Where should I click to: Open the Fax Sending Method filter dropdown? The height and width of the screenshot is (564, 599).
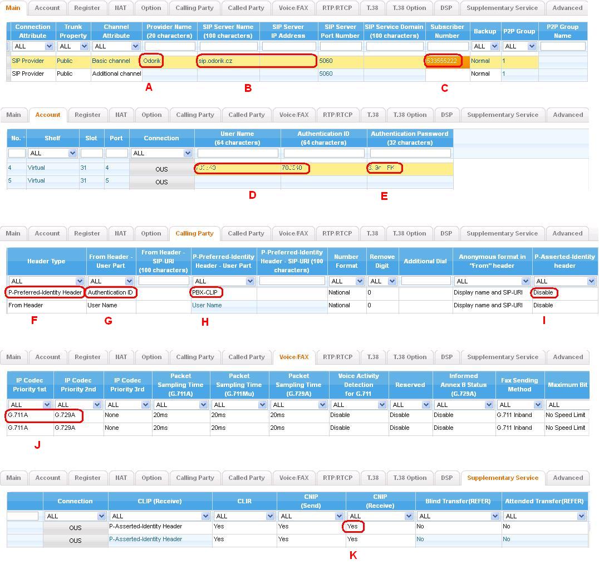[519, 405]
